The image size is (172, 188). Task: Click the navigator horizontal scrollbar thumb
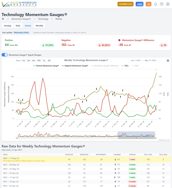136,138
